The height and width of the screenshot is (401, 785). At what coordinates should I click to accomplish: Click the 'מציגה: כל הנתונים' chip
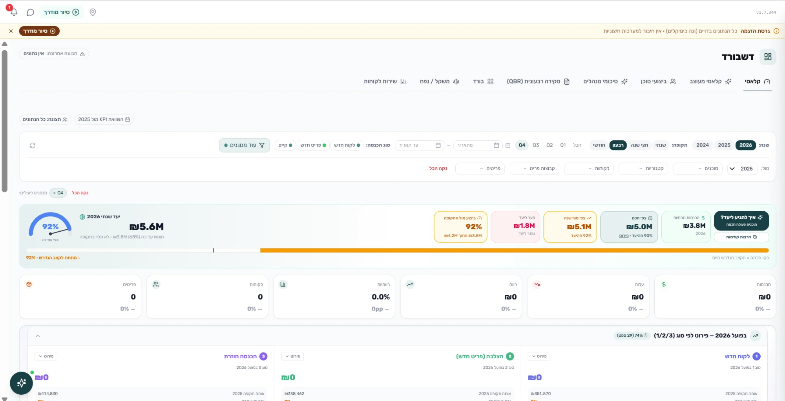pos(45,119)
